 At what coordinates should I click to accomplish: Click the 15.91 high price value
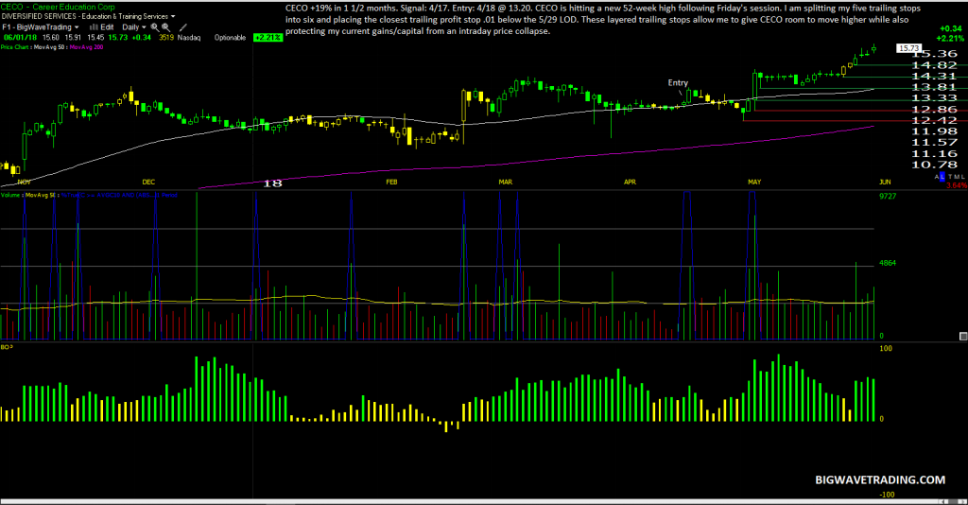tap(73, 38)
